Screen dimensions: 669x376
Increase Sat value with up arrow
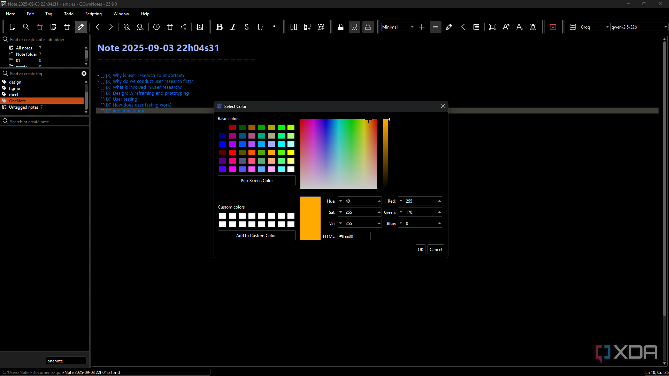(379, 212)
